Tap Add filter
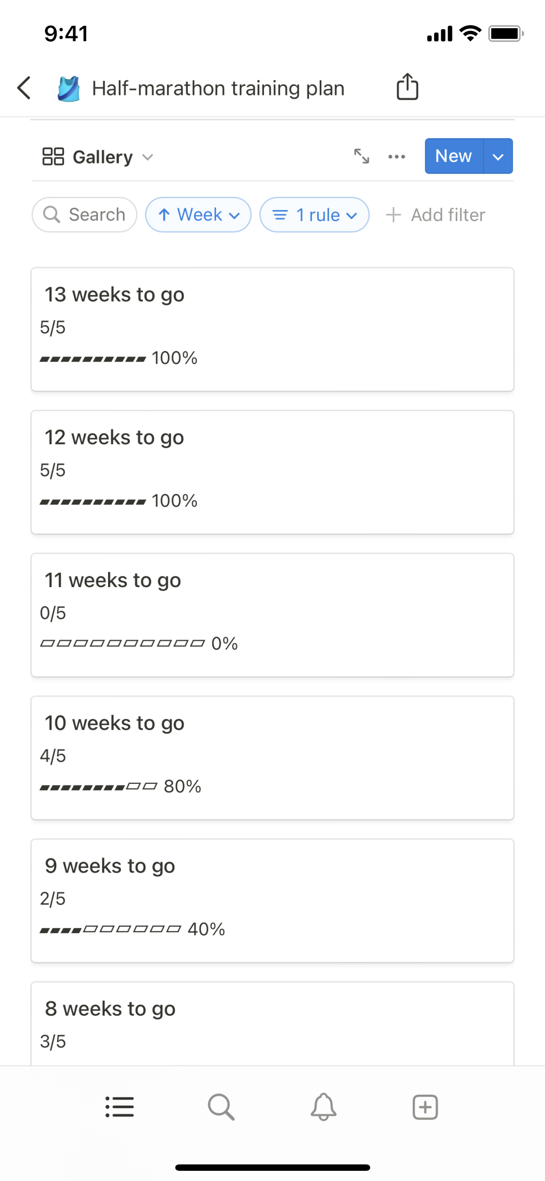This screenshot has height=1181, width=545. point(436,215)
